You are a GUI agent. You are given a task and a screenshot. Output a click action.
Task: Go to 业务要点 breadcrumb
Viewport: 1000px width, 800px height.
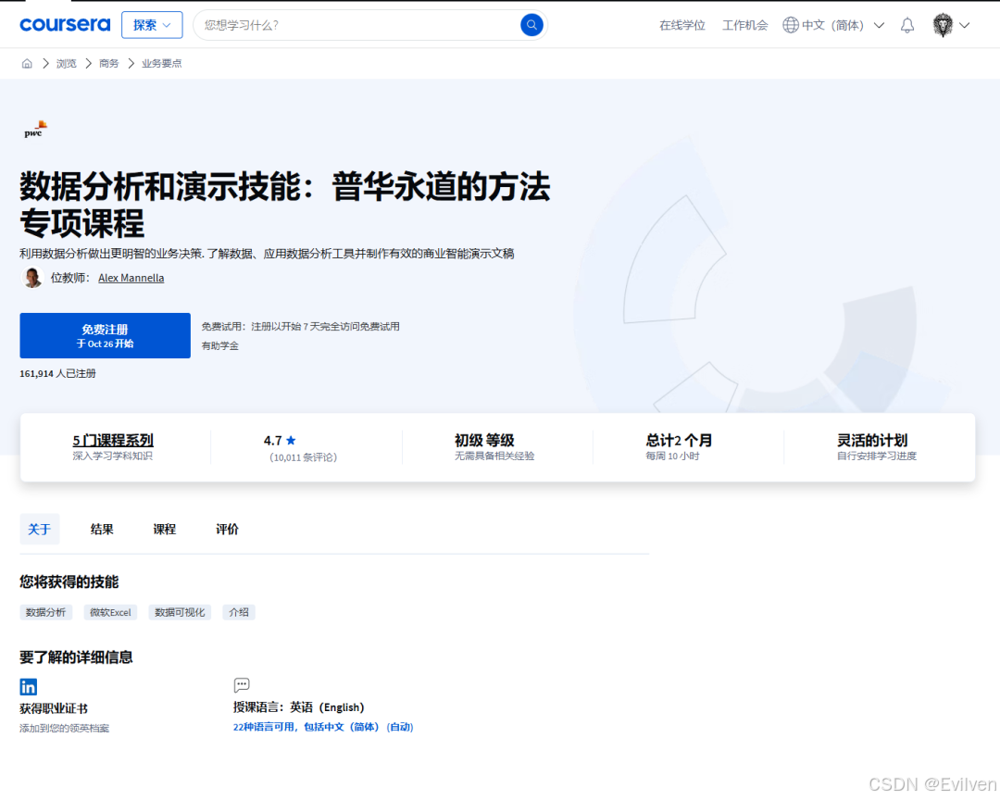[x=161, y=63]
